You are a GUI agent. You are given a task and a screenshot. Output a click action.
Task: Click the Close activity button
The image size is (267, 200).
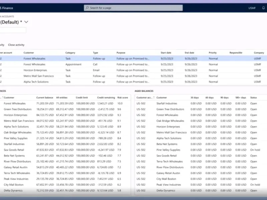(x=16, y=45)
